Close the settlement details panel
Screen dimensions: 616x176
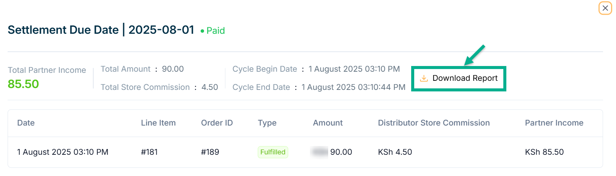point(605,8)
